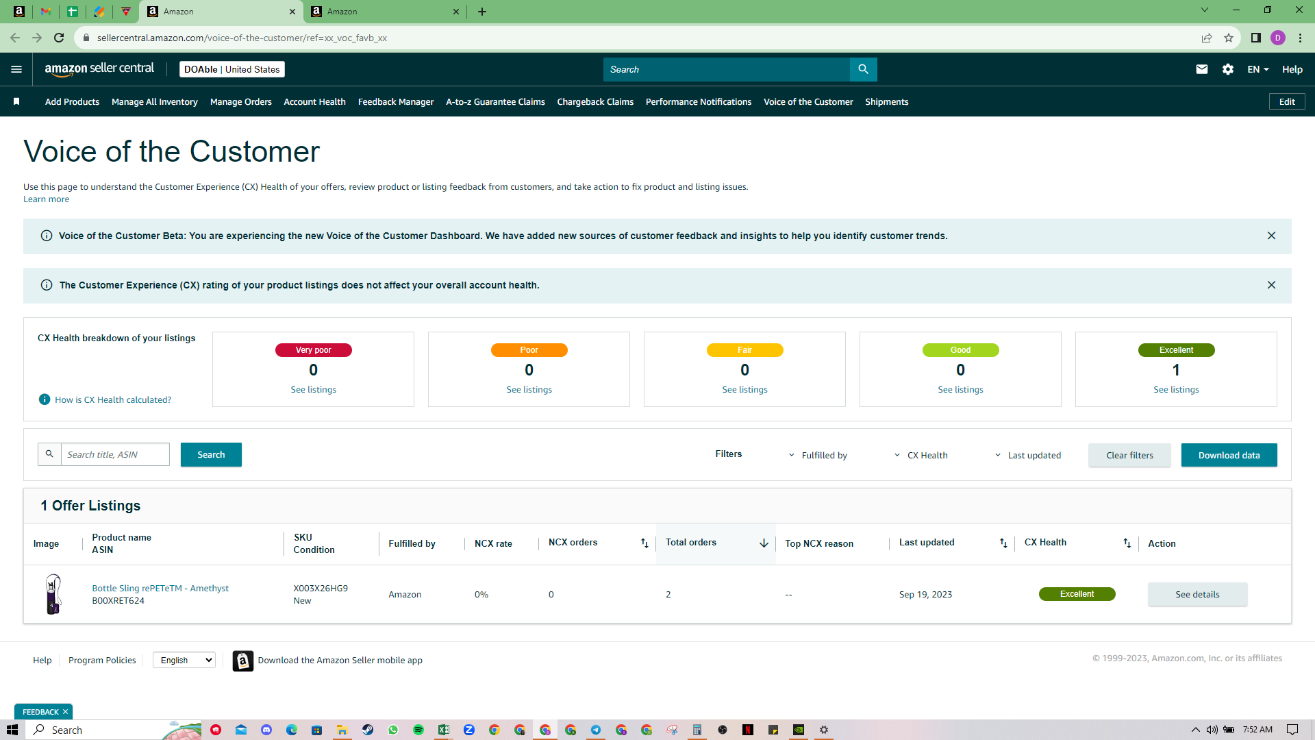Screen dimensions: 1315x740
Task: Click the Amazon Seller mobile app icon
Action: [243, 661]
